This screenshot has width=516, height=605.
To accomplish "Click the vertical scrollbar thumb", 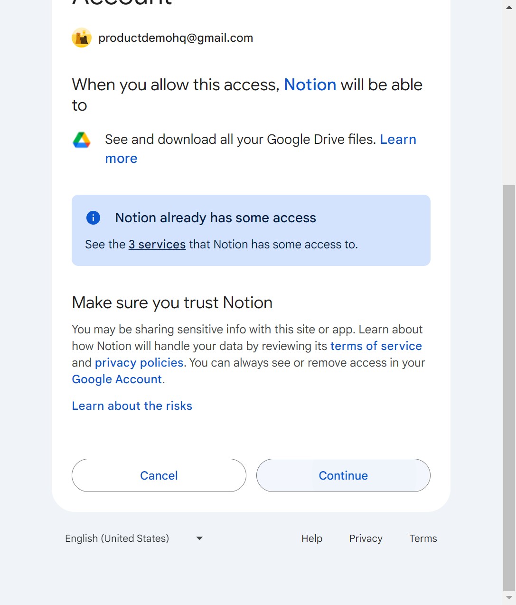I will (x=509, y=388).
